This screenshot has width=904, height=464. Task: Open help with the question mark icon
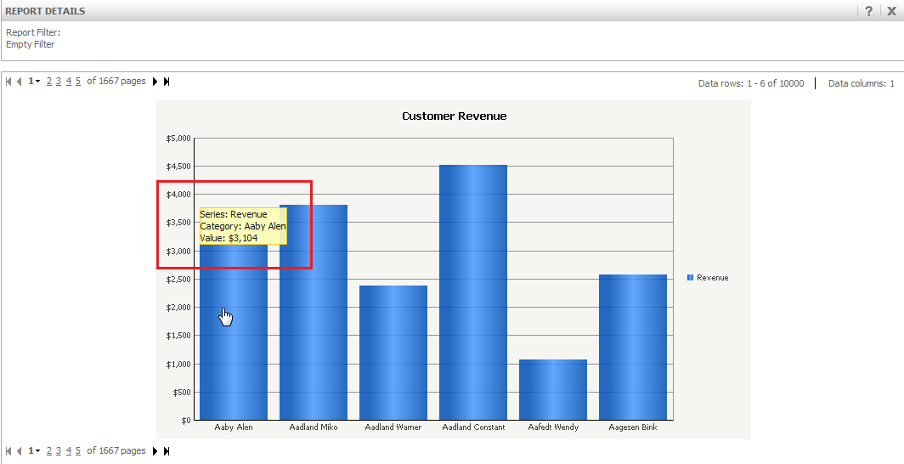(x=869, y=11)
